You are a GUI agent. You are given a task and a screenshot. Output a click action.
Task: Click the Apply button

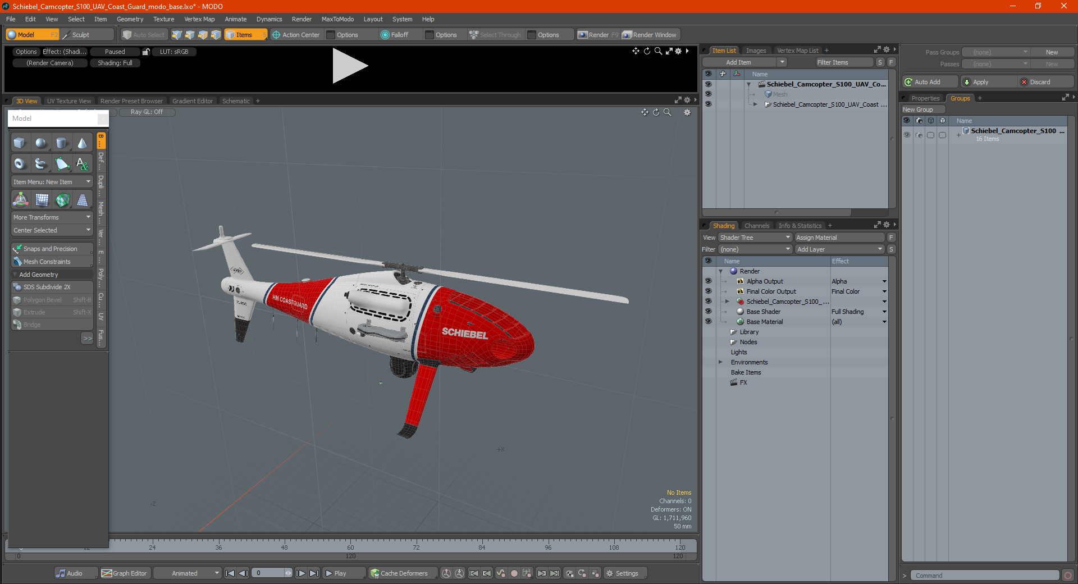[988, 82]
